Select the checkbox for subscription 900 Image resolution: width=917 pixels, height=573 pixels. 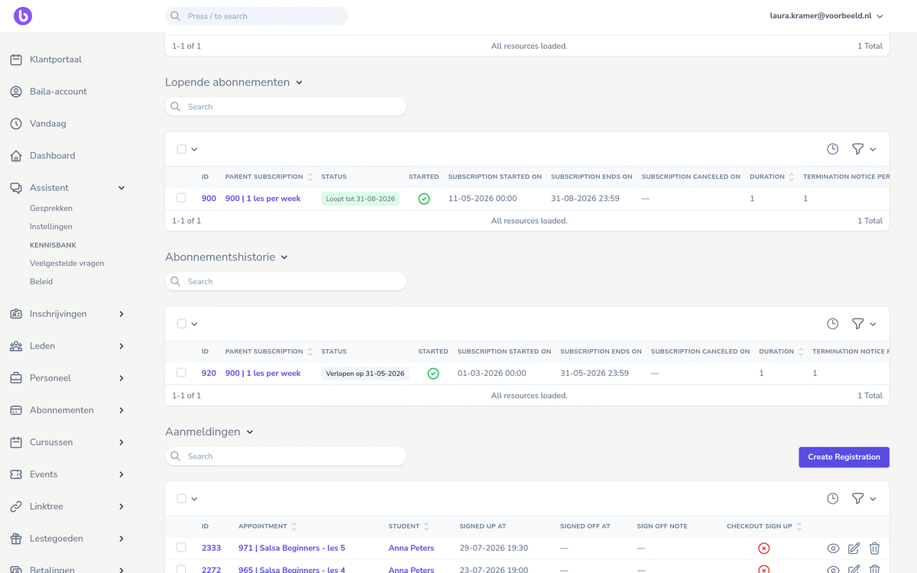pos(181,198)
